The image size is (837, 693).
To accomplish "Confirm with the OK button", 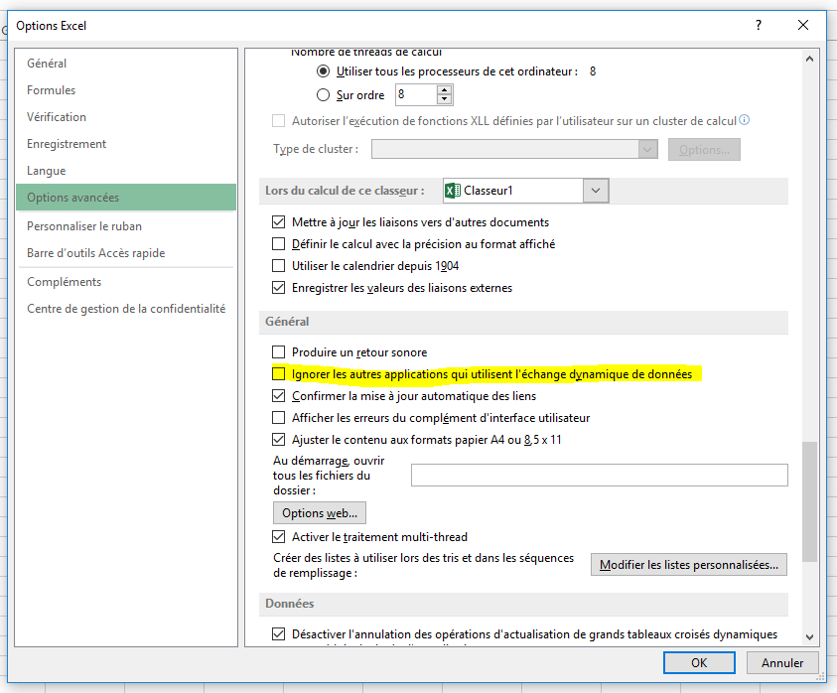I will pos(699,662).
